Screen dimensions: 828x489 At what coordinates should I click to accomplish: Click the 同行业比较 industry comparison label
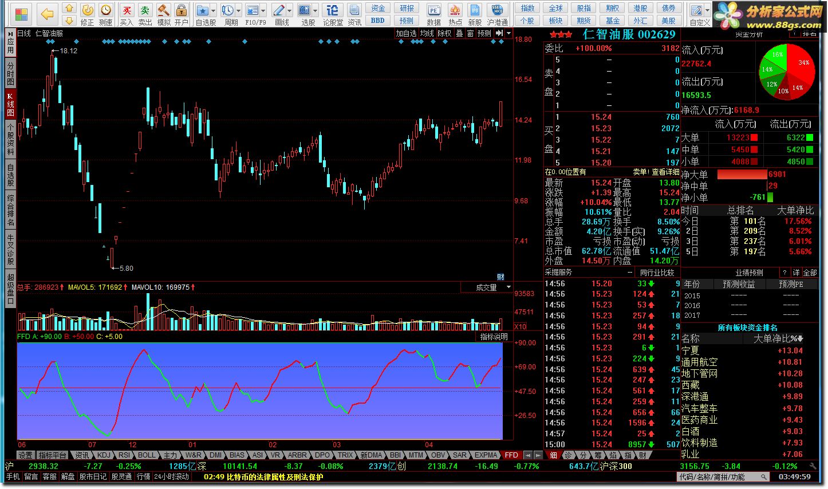point(657,273)
